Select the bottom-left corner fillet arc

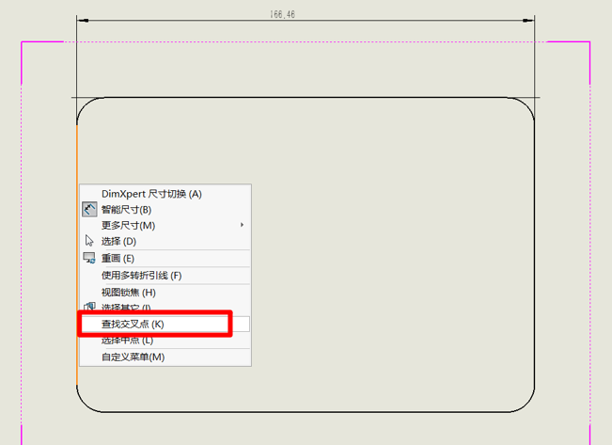click(x=86, y=404)
